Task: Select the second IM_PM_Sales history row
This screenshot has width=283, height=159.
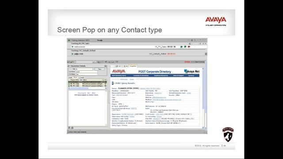Action: pyautogui.click(x=88, y=84)
